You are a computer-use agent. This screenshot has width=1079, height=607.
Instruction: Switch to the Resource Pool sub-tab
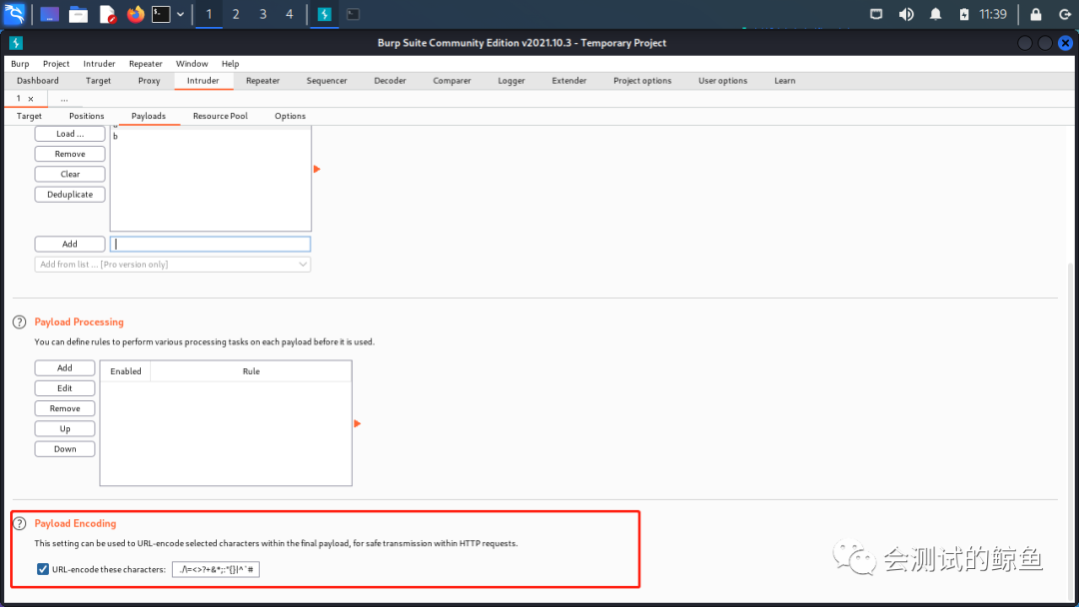tap(220, 116)
